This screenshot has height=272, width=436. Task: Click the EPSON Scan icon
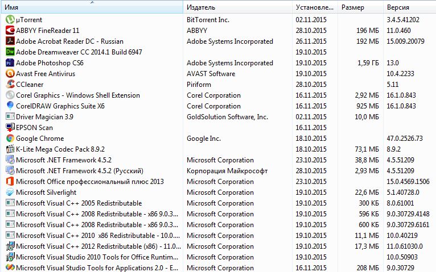pos(10,128)
